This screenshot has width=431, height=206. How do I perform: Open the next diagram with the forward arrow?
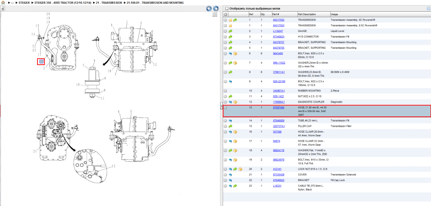coord(216,9)
